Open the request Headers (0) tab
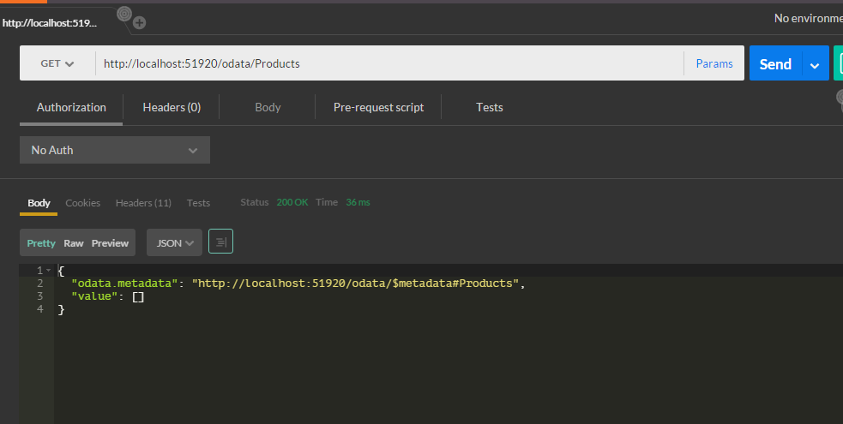This screenshot has height=424, width=843. pyautogui.click(x=172, y=107)
